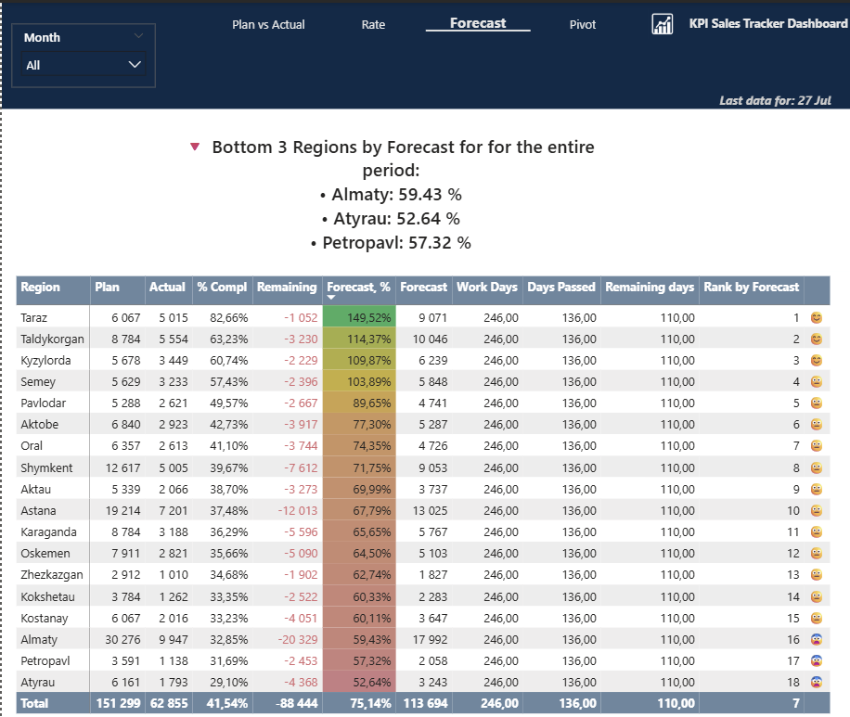Select the Astana row region name
This screenshot has height=717, width=850.
(x=38, y=511)
